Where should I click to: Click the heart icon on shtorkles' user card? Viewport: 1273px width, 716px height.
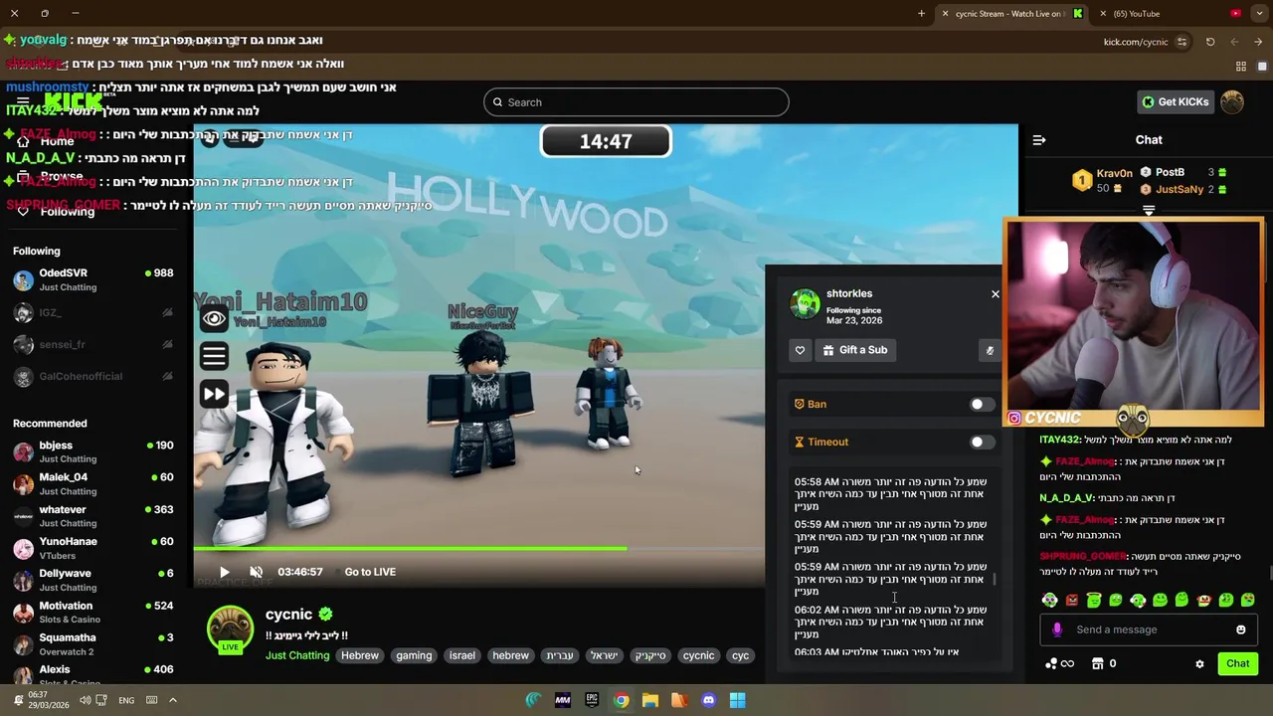[800, 350]
